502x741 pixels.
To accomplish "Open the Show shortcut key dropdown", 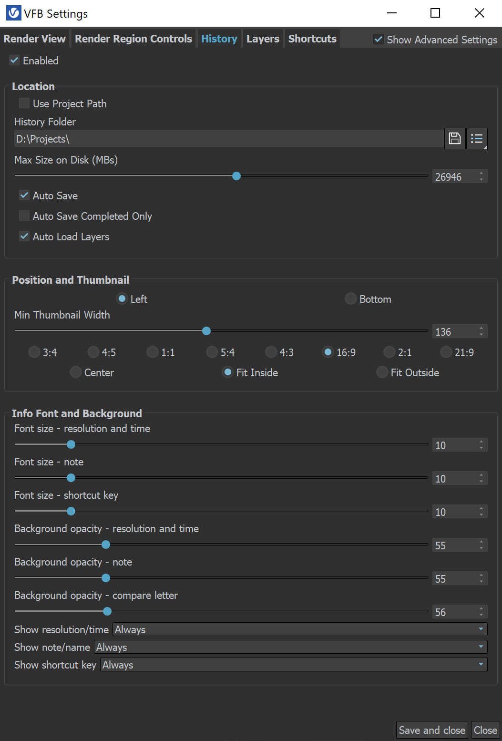I will (294, 665).
